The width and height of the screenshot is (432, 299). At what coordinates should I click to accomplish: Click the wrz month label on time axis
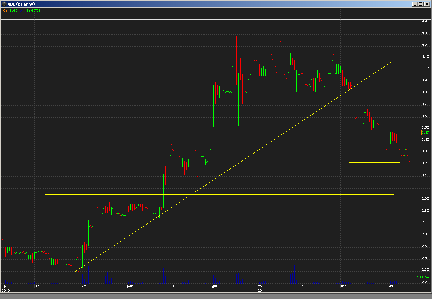coord(83,286)
